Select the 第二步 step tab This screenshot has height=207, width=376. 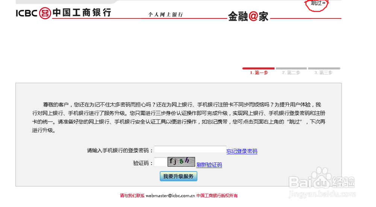point(291,71)
